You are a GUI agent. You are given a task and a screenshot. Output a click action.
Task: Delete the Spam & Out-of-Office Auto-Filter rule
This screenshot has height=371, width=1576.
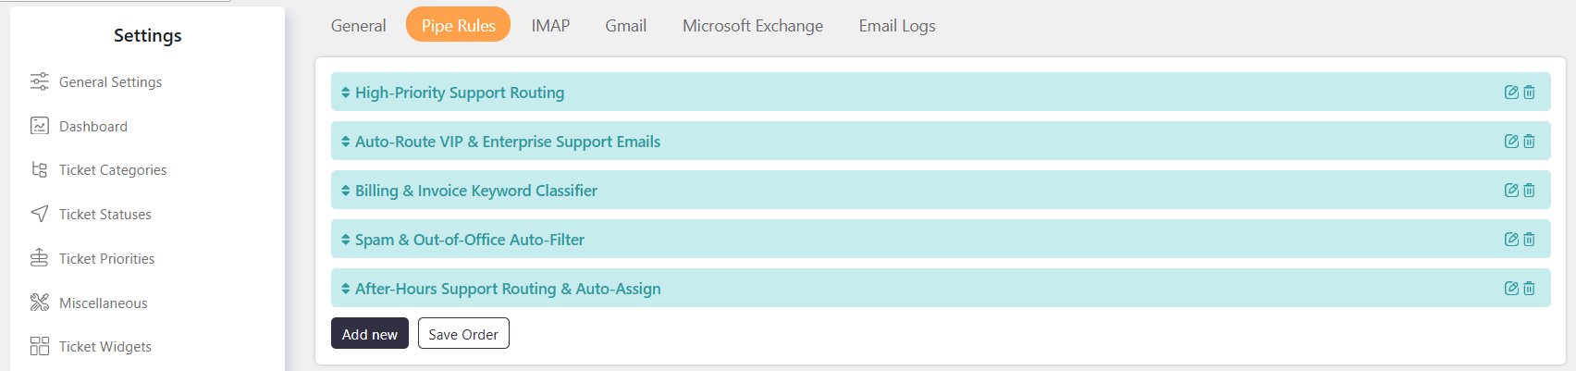(1529, 240)
